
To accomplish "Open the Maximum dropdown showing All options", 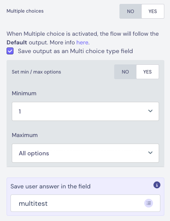I will [85, 153].
